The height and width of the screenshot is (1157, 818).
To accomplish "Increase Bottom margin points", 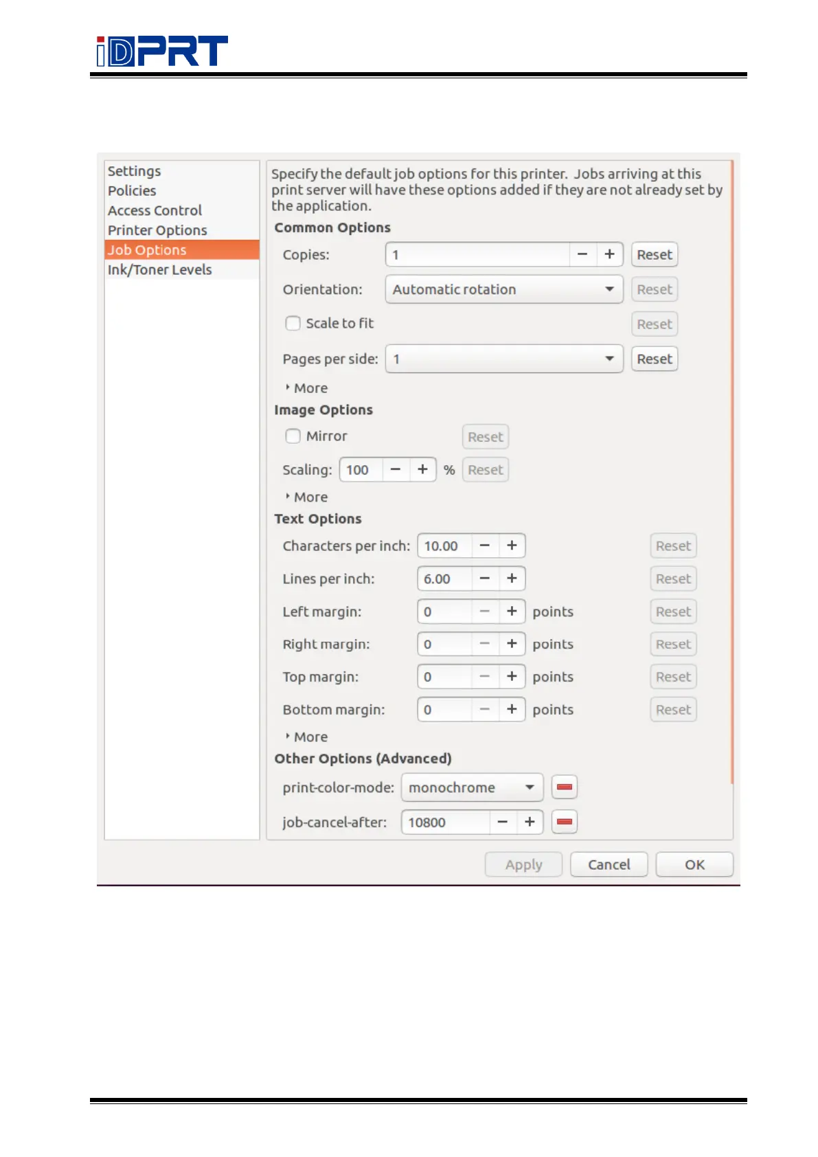I will click(512, 710).
